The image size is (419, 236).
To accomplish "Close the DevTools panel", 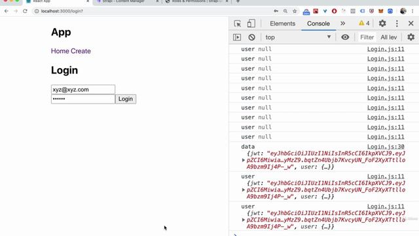I will click(x=411, y=24).
